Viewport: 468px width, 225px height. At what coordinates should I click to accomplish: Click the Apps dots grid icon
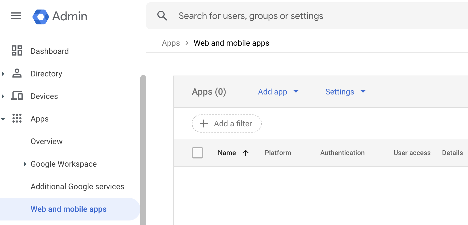click(x=17, y=118)
